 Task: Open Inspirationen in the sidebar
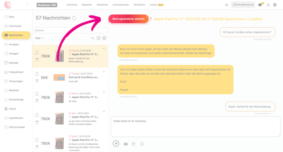point(16,118)
